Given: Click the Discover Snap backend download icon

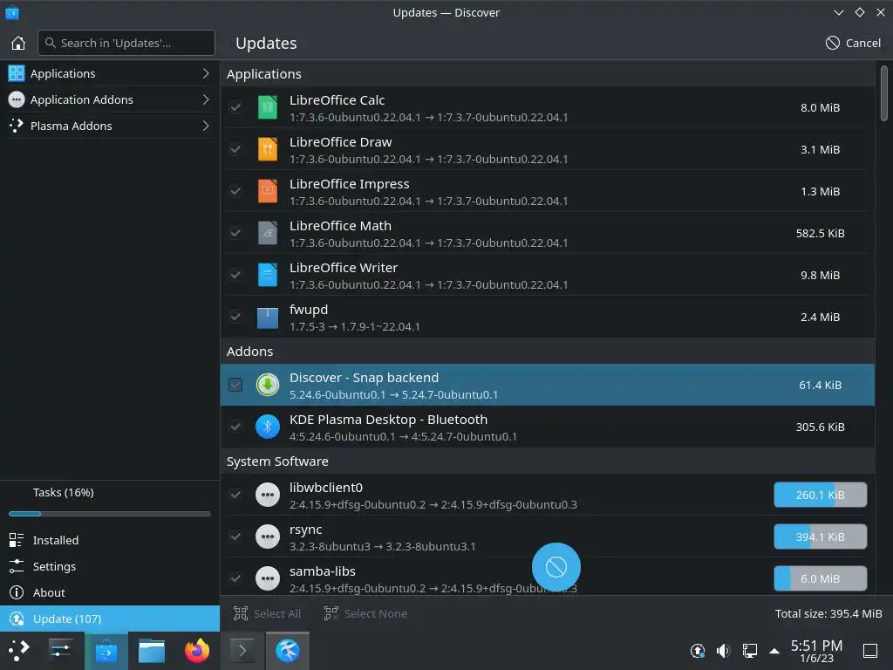Looking at the screenshot, I should [x=267, y=385].
